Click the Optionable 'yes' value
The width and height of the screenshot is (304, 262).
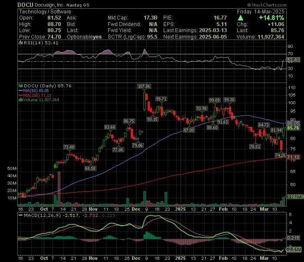[97, 37]
